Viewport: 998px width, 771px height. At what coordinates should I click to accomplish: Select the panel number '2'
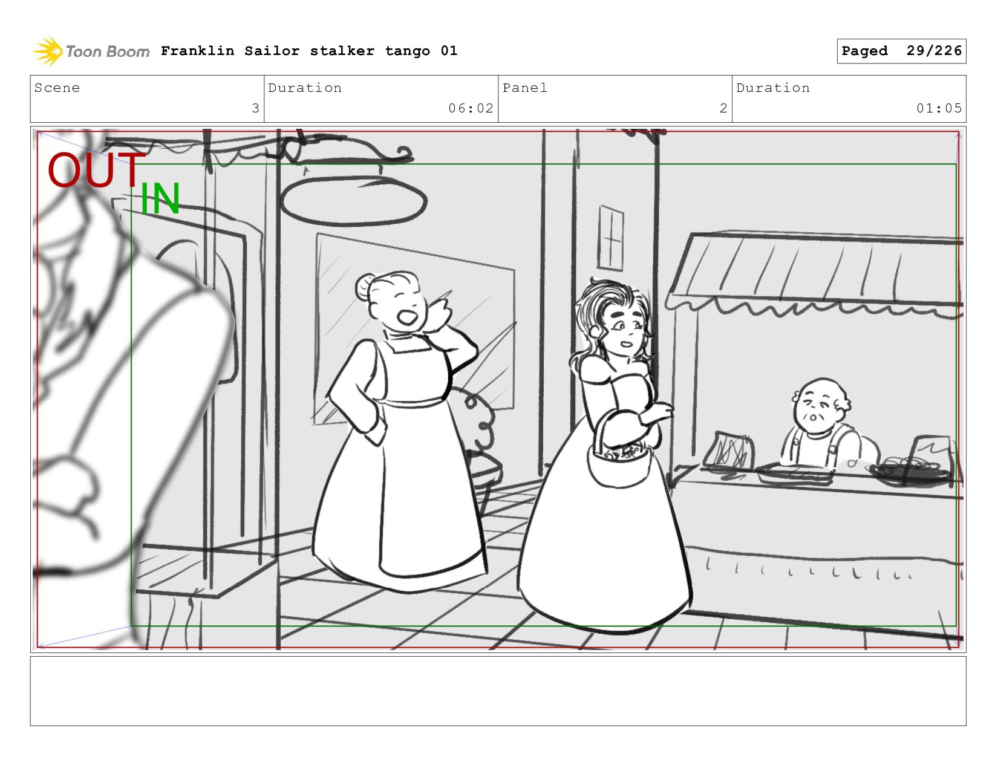click(x=723, y=108)
